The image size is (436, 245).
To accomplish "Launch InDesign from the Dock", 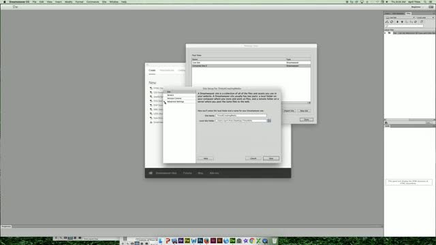I will coord(213,240).
